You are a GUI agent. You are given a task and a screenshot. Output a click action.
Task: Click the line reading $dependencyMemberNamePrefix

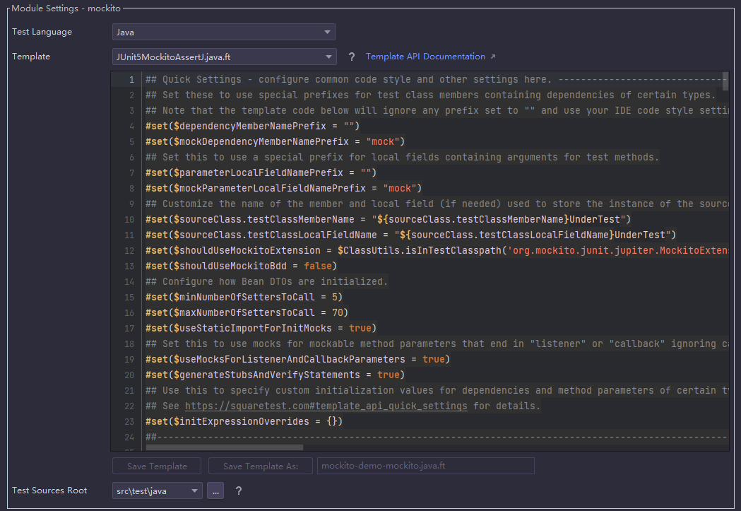252,127
